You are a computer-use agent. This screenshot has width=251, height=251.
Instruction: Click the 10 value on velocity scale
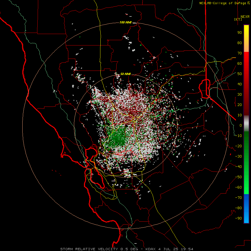point(240,115)
